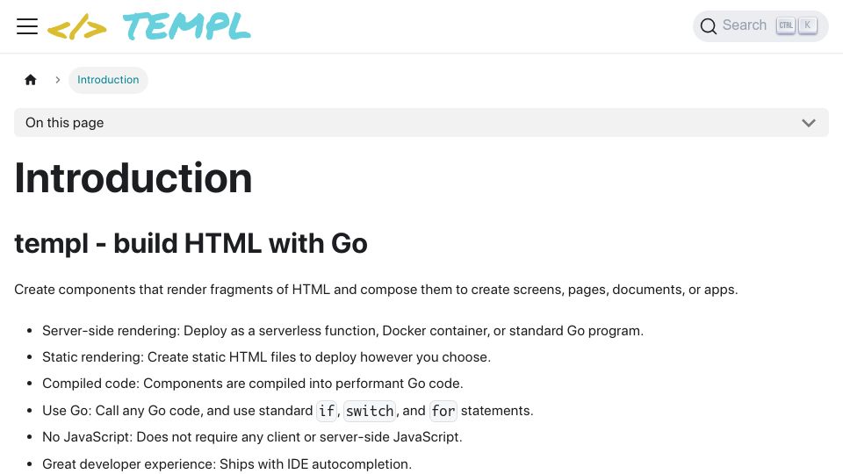Click the magnifying glass search icon
This screenshot has height=474, width=843.
coord(708,25)
